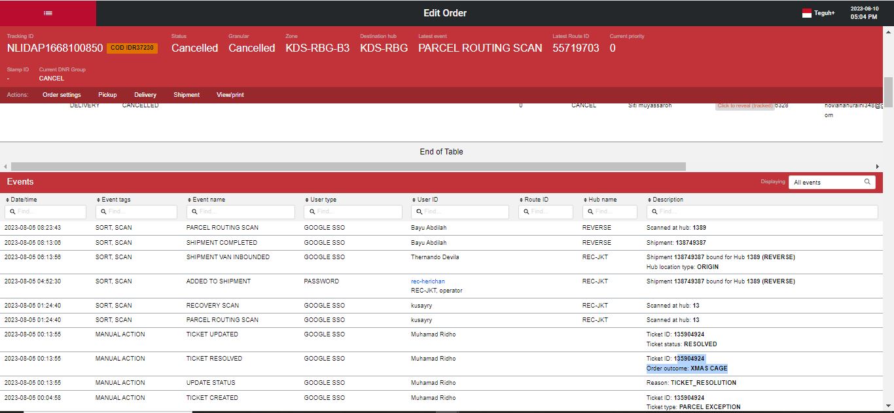Select Latest Route ID 55719703
This screenshot has width=894, height=413.
click(576, 48)
